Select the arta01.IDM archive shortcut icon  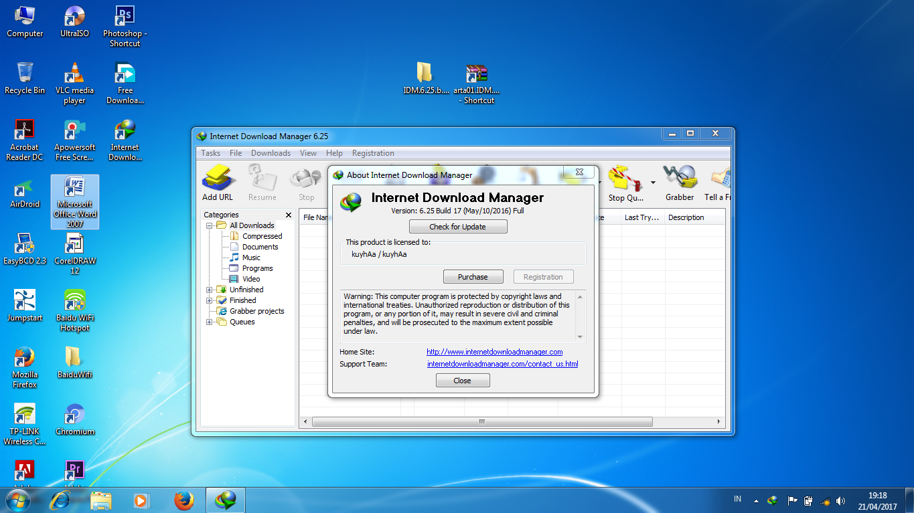(477, 83)
